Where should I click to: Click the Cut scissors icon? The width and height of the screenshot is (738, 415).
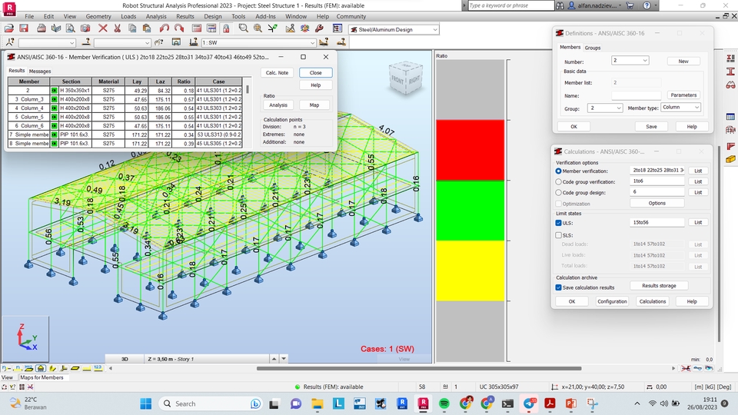pyautogui.click(x=117, y=28)
